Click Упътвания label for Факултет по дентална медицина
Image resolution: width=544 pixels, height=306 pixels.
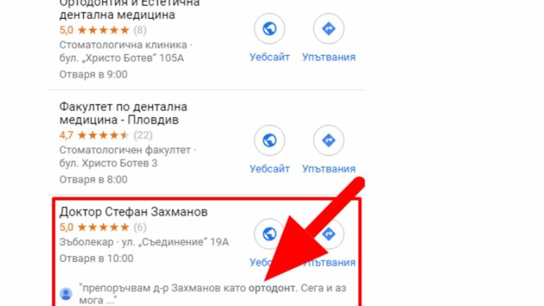coord(329,169)
